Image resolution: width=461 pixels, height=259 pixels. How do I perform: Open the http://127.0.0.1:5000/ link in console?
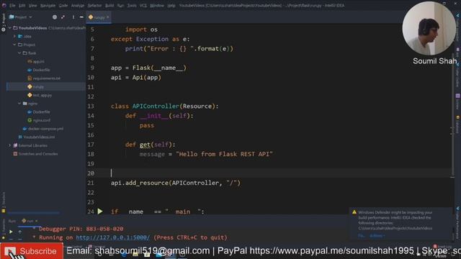(x=113, y=237)
